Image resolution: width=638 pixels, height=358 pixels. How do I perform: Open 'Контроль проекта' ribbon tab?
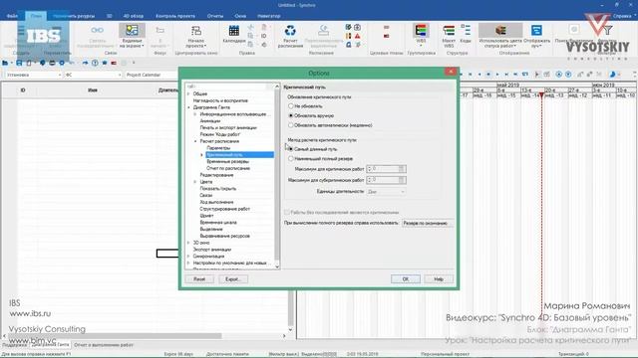tap(175, 16)
